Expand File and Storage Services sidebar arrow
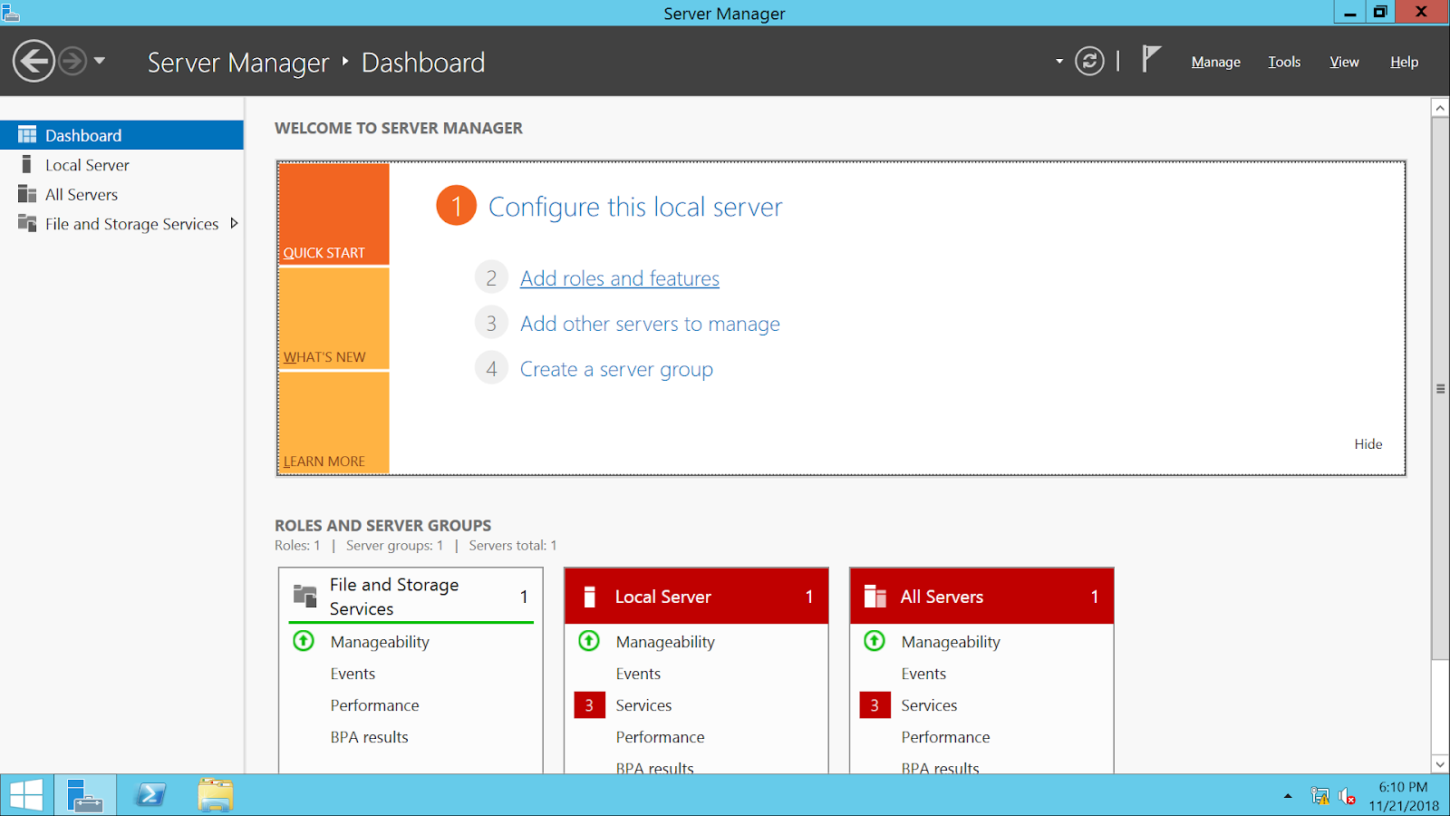The width and height of the screenshot is (1450, 816). pos(234,223)
